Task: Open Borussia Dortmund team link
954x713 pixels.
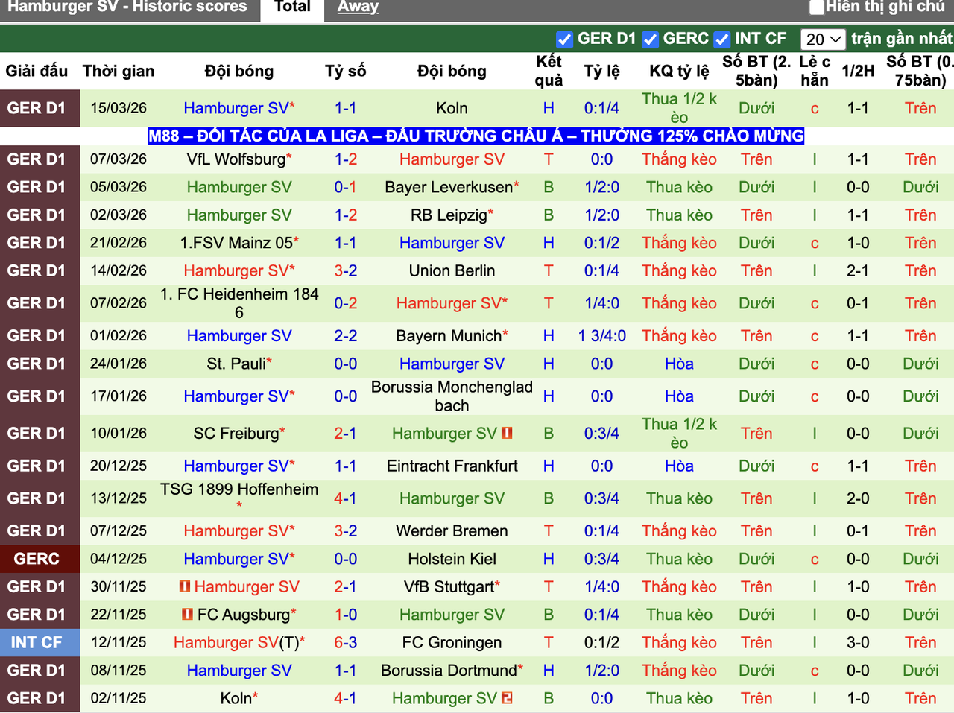Action: tap(449, 671)
